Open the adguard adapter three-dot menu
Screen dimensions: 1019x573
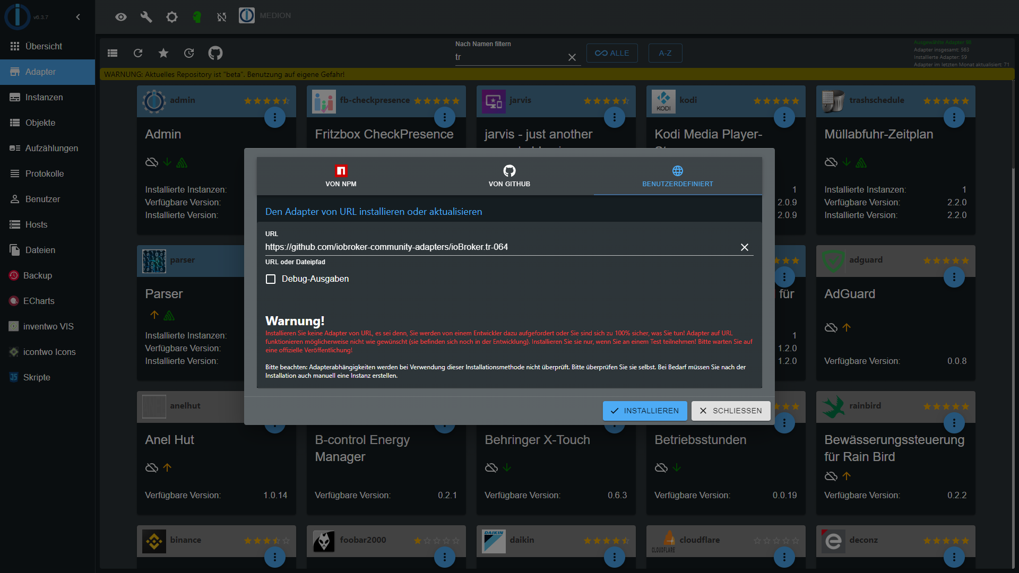pos(954,277)
